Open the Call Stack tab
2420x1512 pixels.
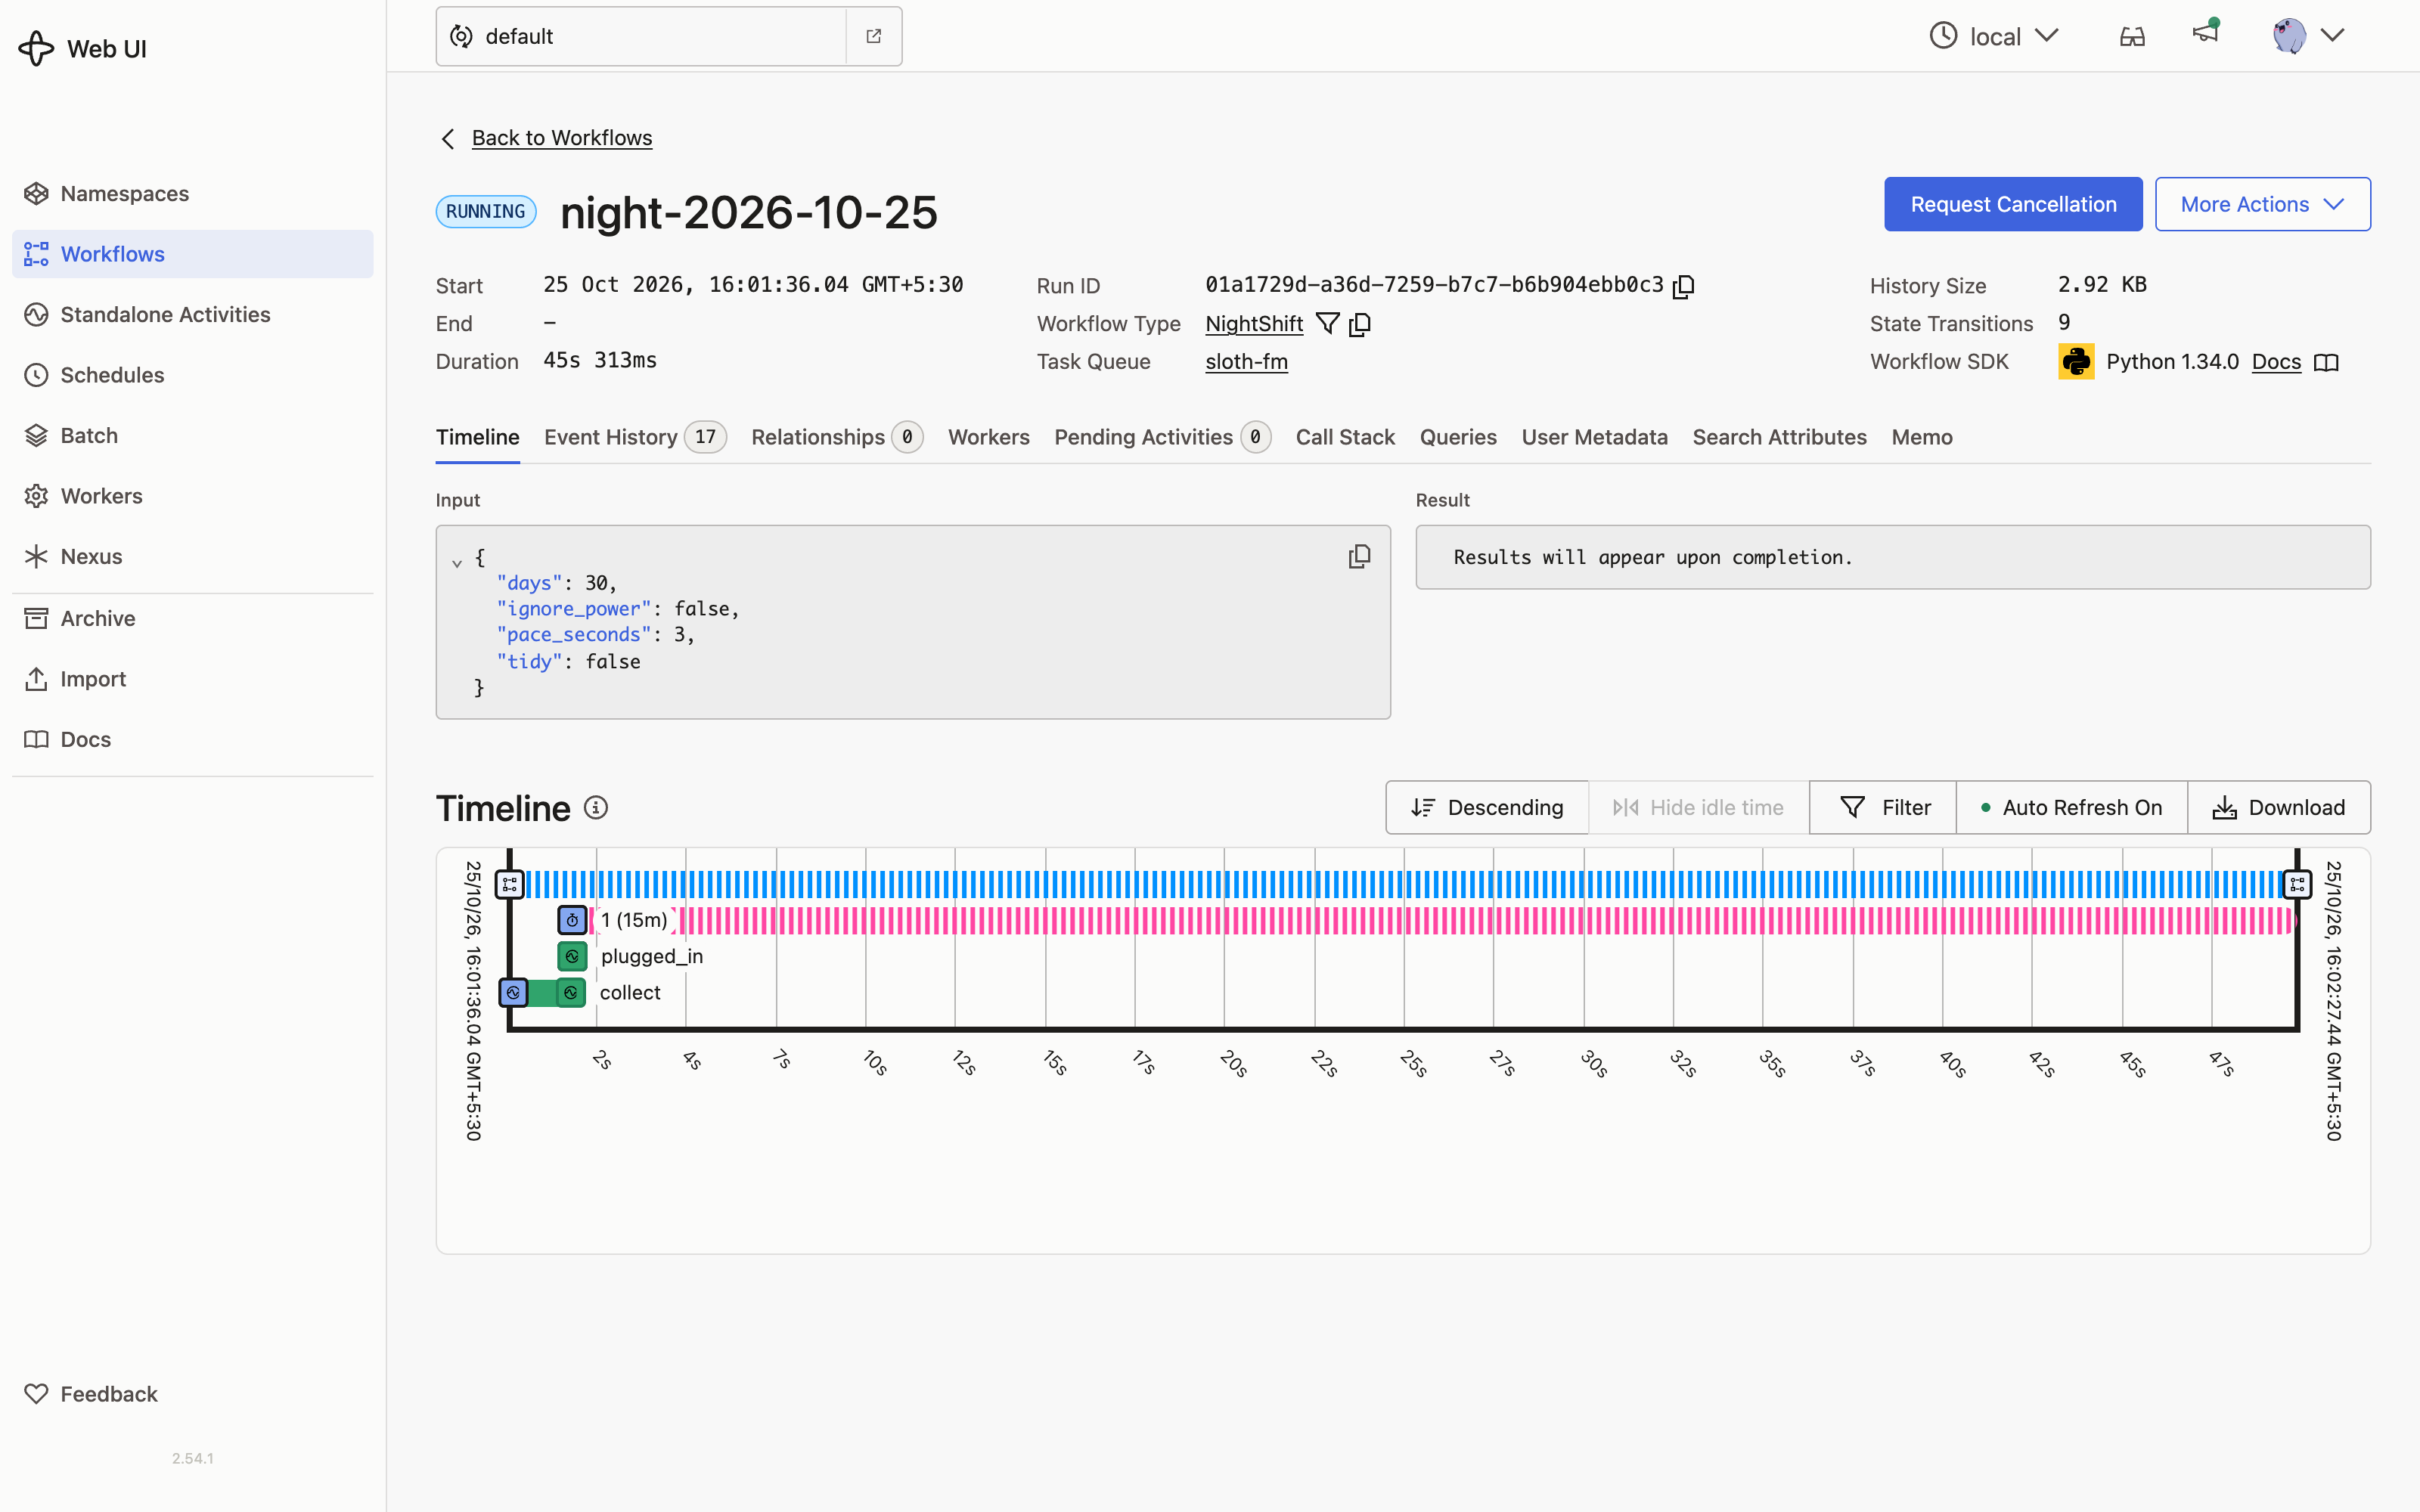(x=1345, y=437)
